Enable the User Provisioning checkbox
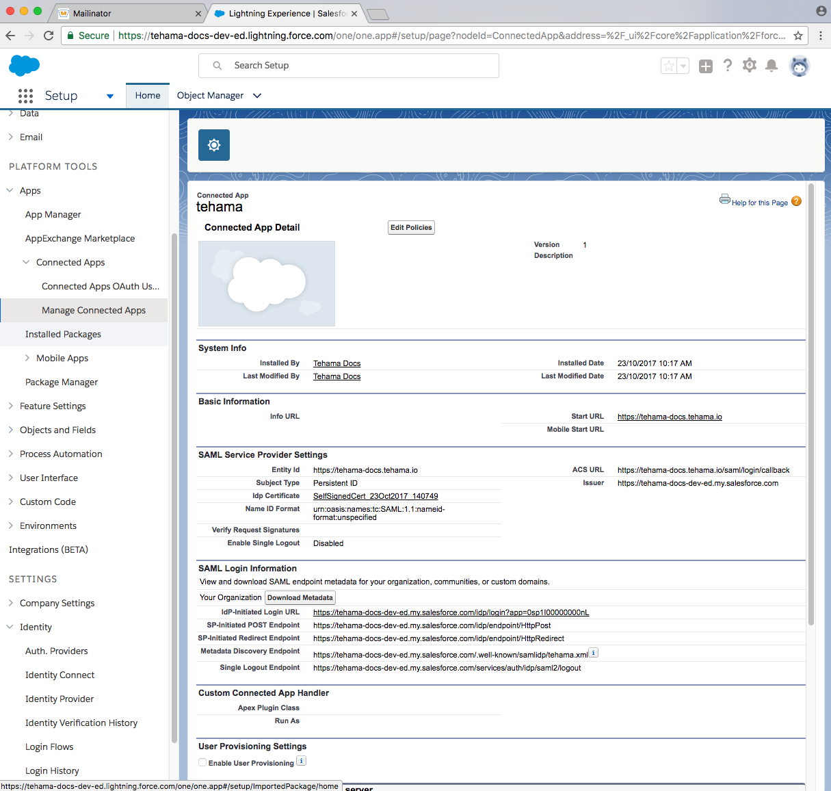The width and height of the screenshot is (831, 791). (x=202, y=762)
